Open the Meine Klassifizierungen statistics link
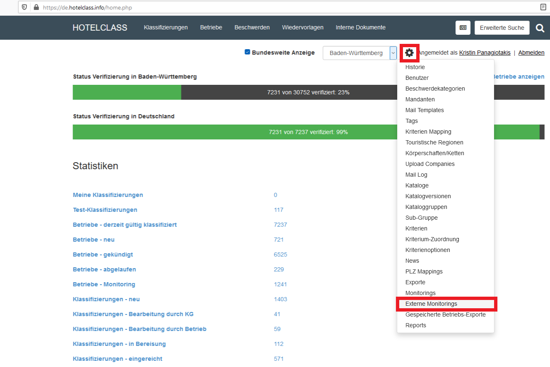550x367 pixels. (108, 194)
